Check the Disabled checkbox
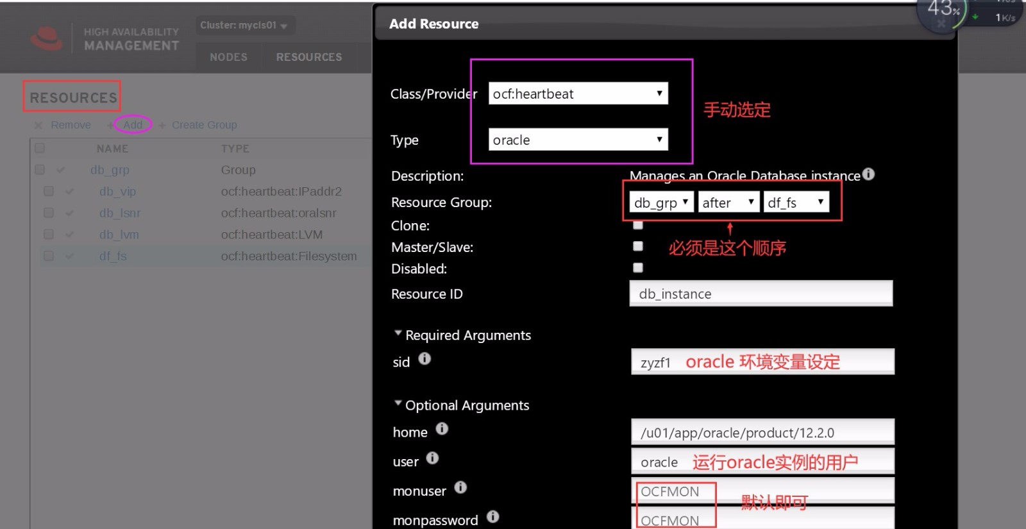The width and height of the screenshot is (1026, 529). tap(637, 268)
